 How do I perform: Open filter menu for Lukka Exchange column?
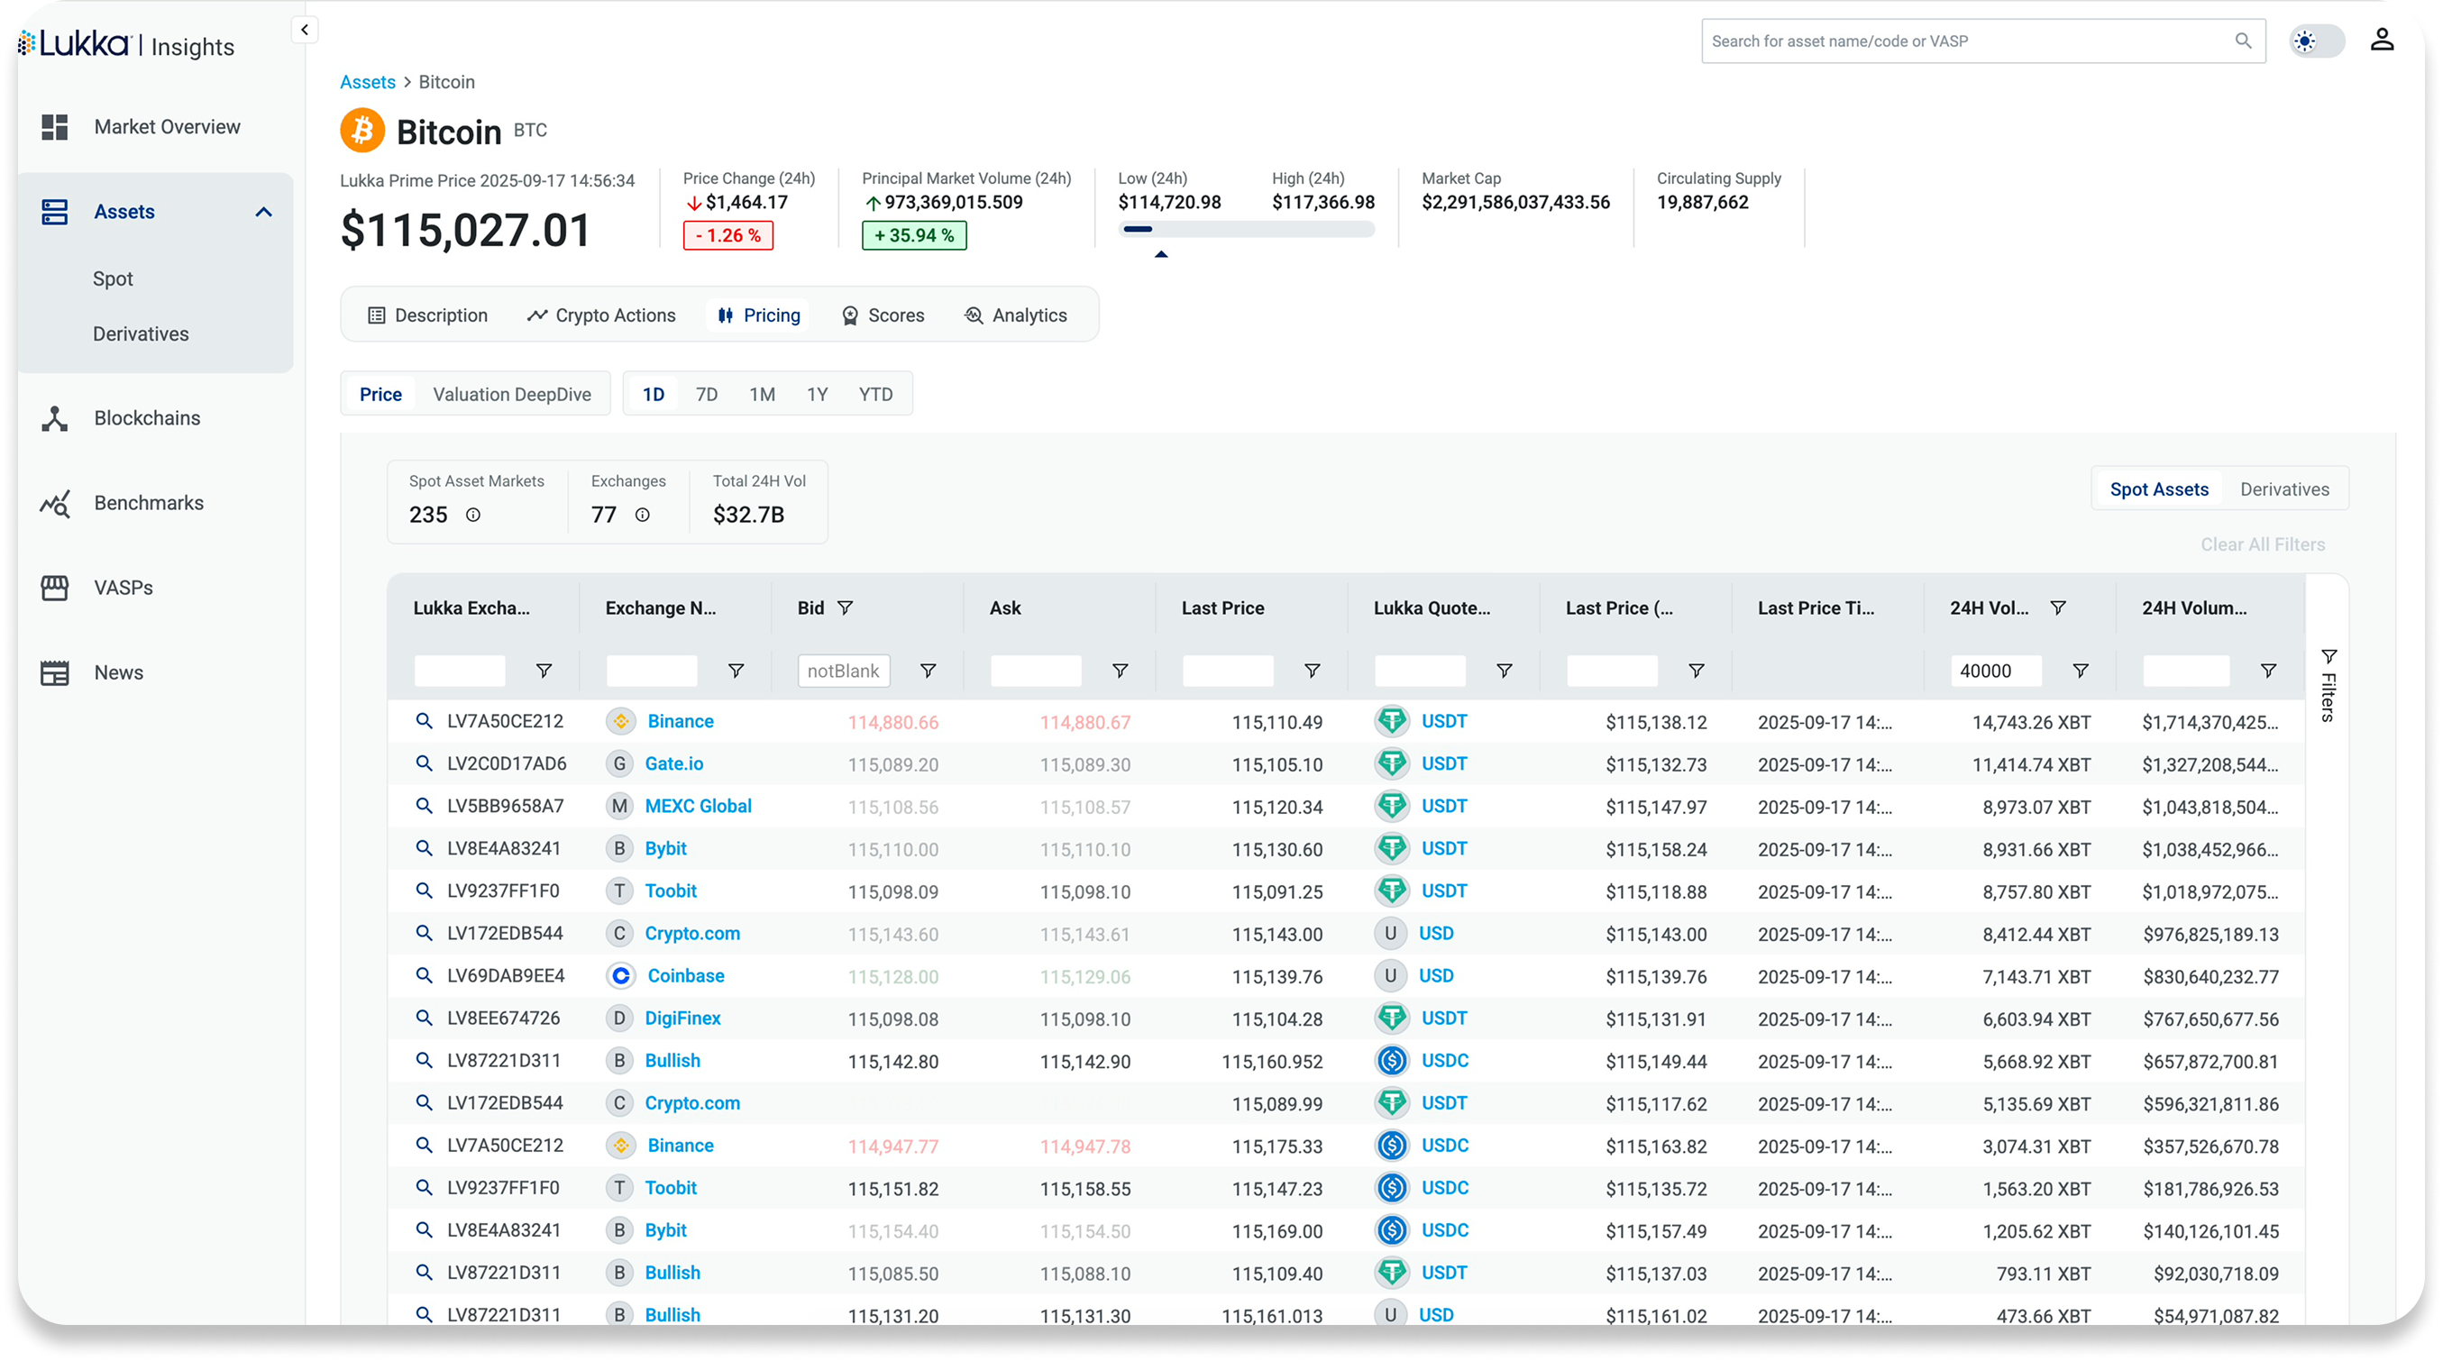544,671
